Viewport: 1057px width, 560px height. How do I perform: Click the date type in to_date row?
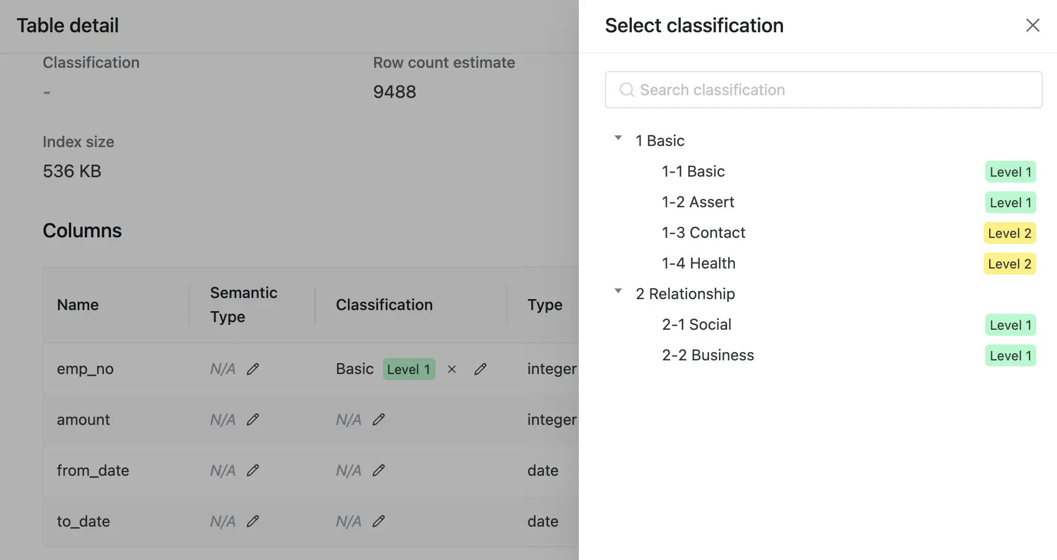[543, 521]
